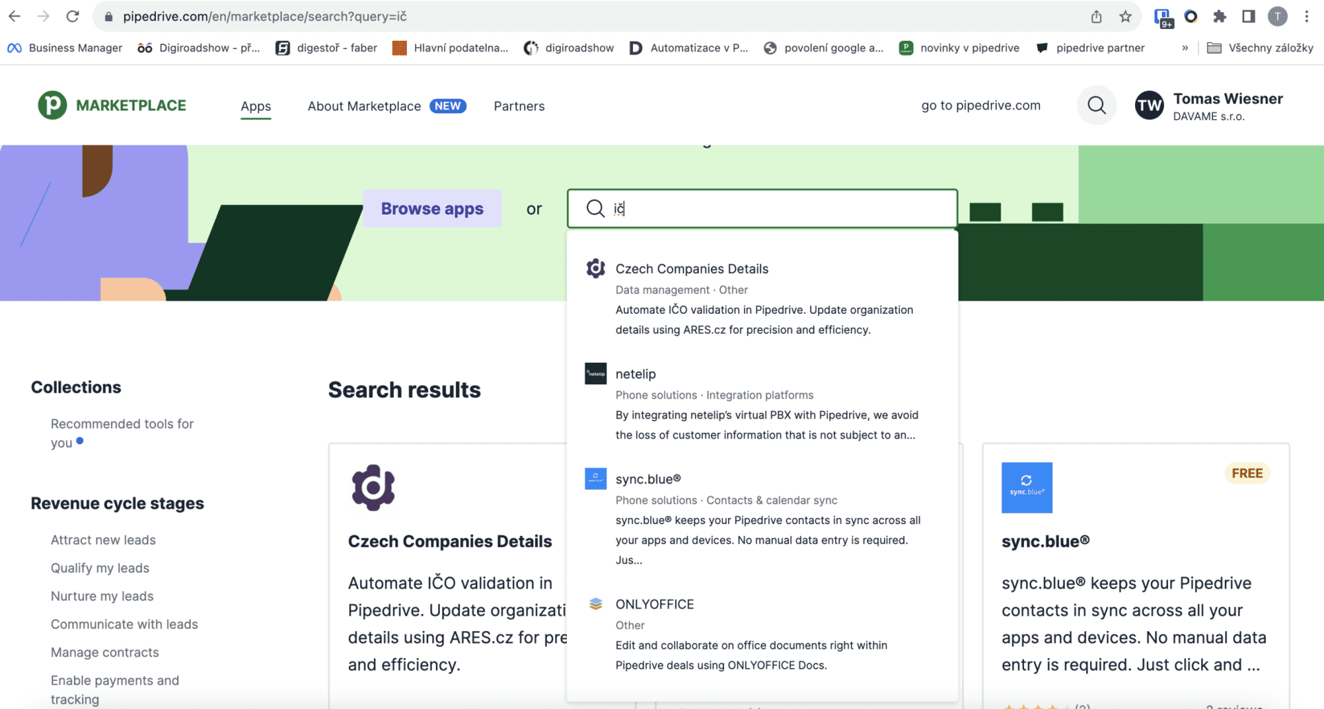This screenshot has width=1324, height=709.
Task: Open the header search magnifier icon
Action: coord(1096,106)
